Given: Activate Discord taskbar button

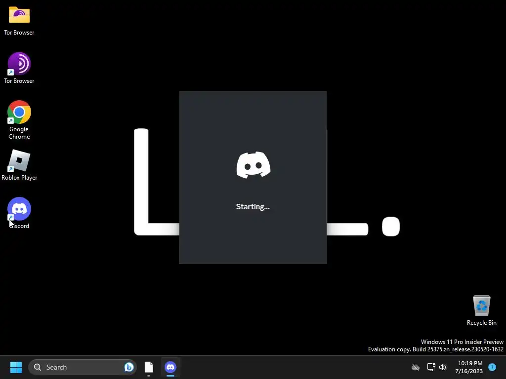Looking at the screenshot, I should [x=170, y=367].
